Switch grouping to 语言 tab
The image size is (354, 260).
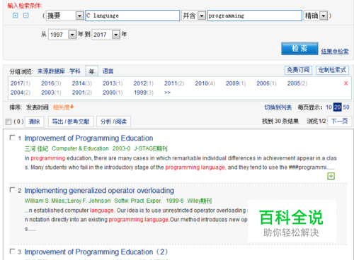(108, 71)
